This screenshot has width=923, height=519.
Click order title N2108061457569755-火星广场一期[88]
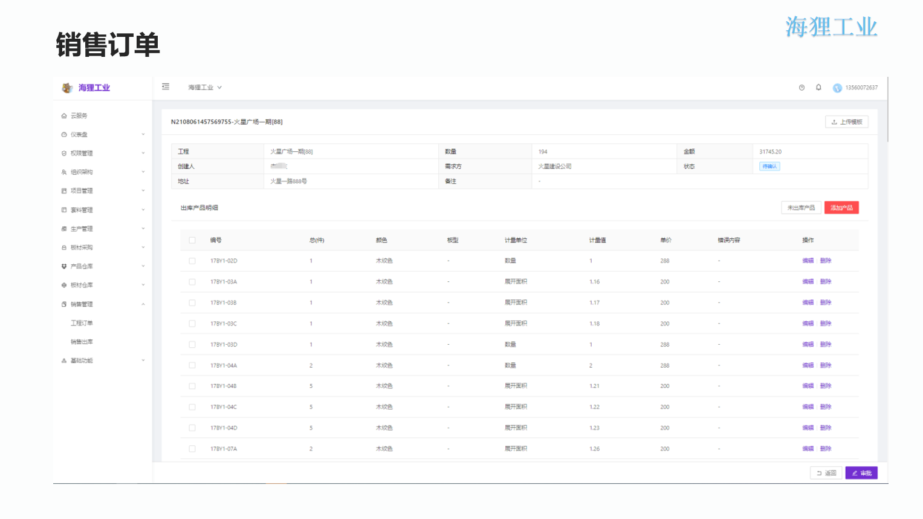227,122
